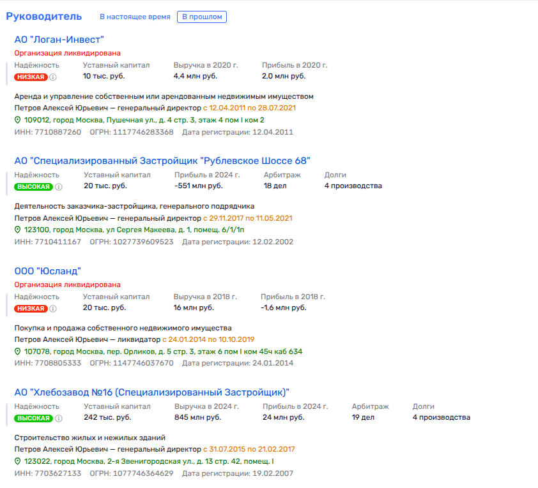538x488 pixels.
Task: Click info icon next to Хлебозавод №16 reliability badge
Action: click(58, 418)
